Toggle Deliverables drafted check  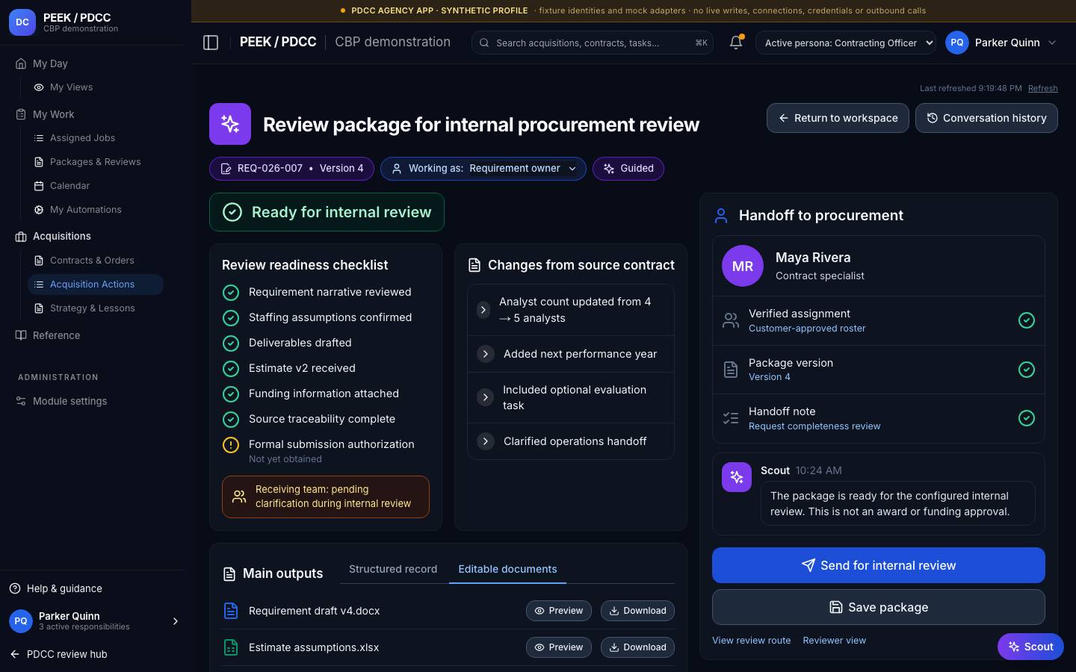pos(231,343)
